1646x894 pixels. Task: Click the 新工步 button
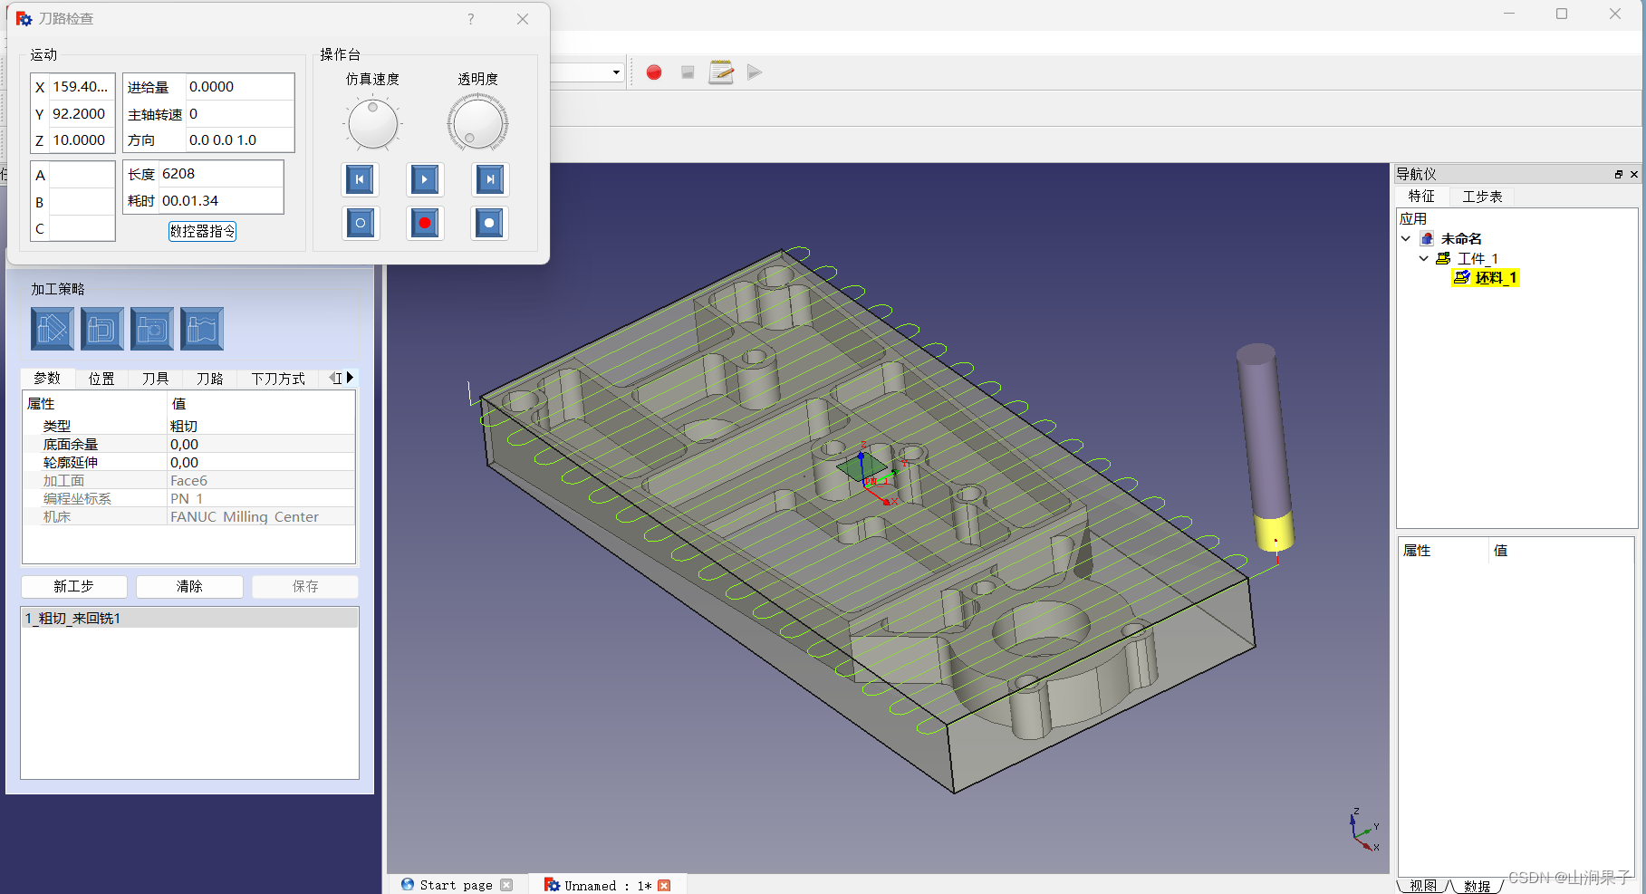tap(73, 587)
